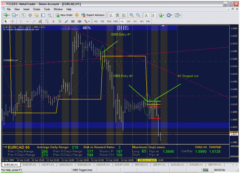
Task: Switch to the EURJPY,M30 chart tab
Action: click(x=122, y=165)
